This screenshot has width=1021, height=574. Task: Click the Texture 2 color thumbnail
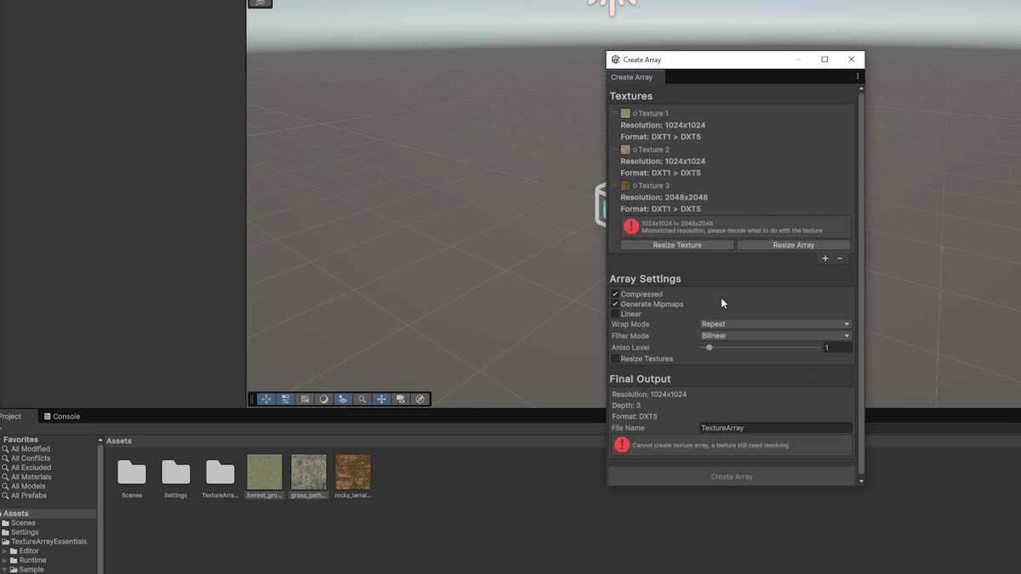625,150
